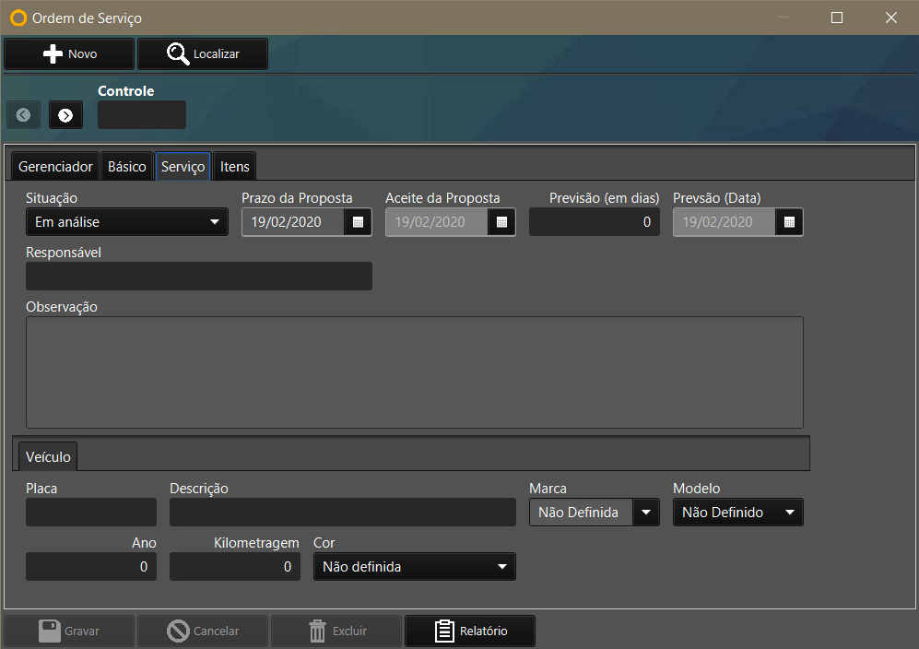The width and height of the screenshot is (919, 649).
Task: Focus the Controle input field
Action: click(x=142, y=115)
